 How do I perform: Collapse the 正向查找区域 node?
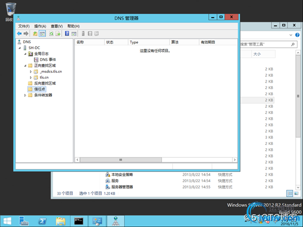click(x=25, y=66)
